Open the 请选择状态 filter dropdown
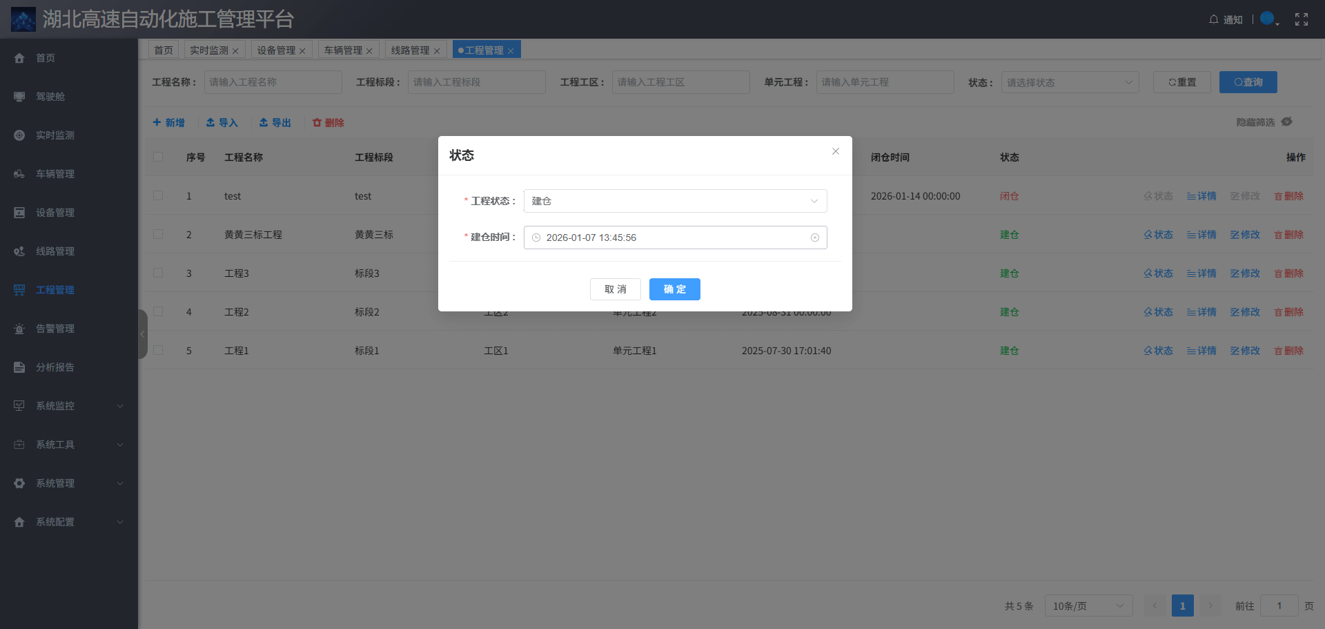 click(x=1069, y=82)
